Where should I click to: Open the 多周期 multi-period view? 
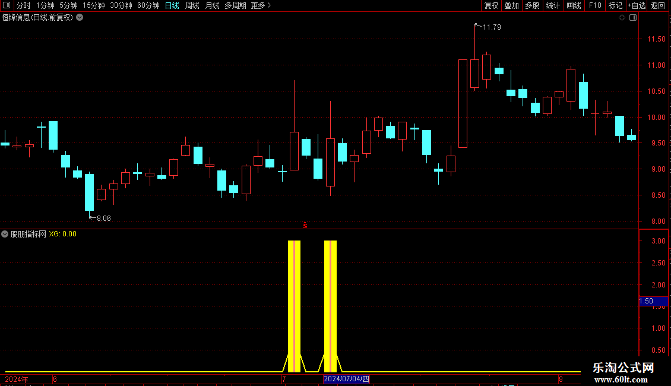(x=235, y=5)
